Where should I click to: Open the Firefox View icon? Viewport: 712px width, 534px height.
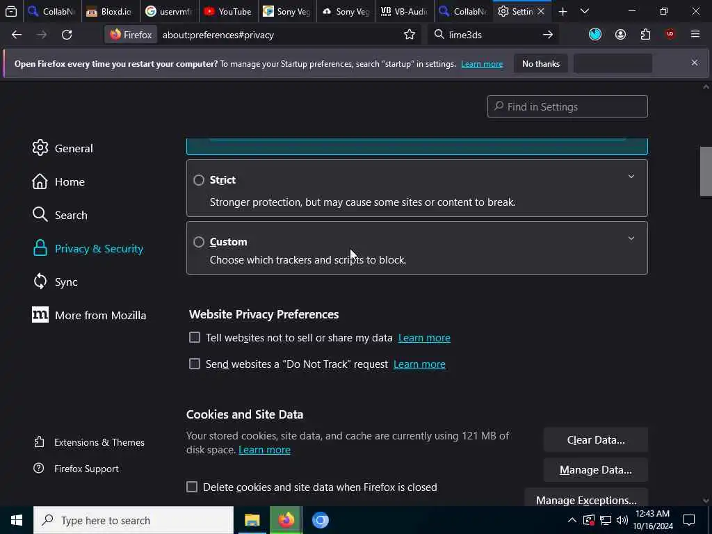[11, 11]
